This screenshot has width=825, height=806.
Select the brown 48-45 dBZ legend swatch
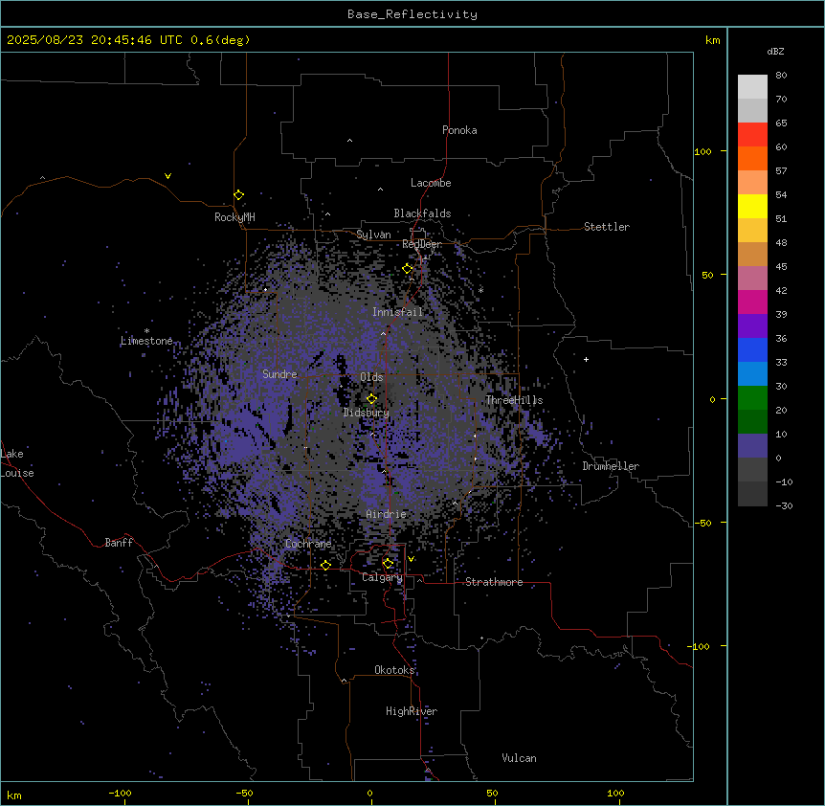point(752,254)
